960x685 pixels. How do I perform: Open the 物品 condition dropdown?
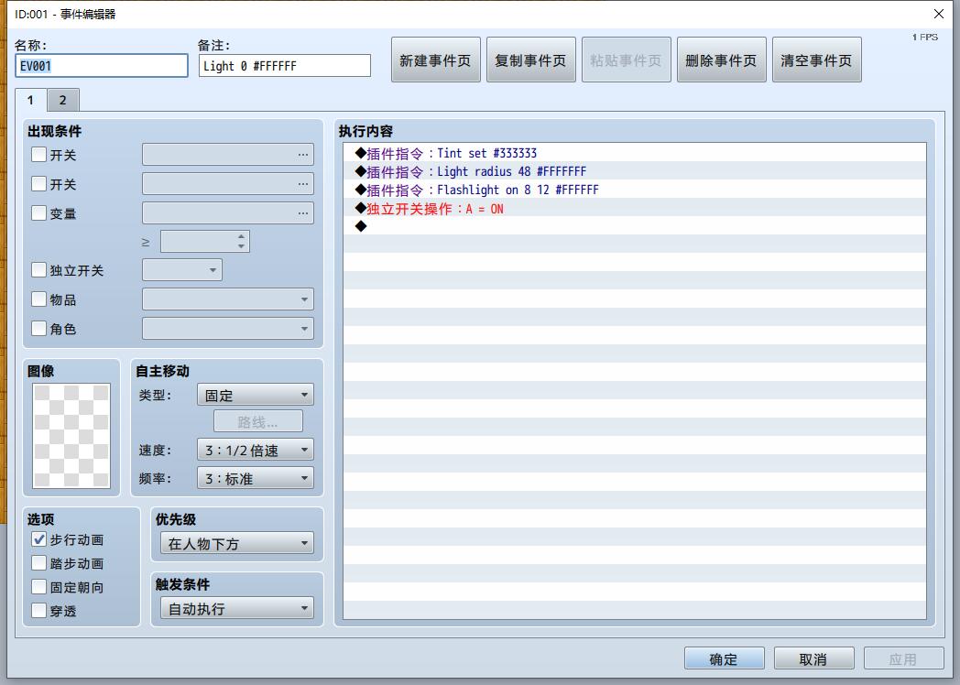tap(228, 299)
